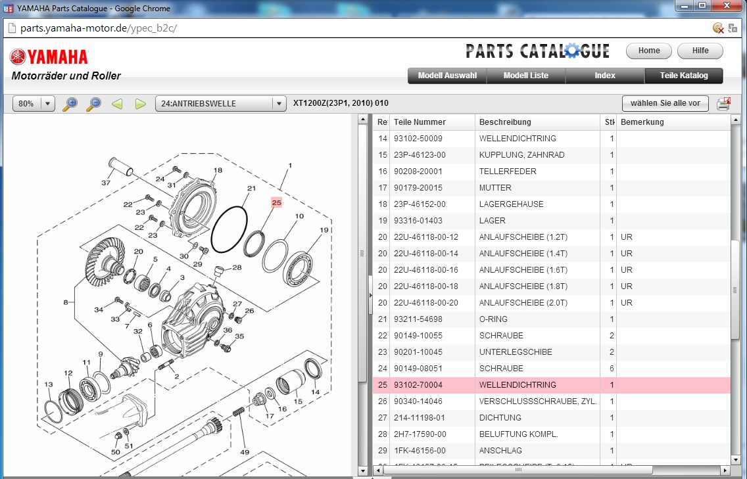Click the blocked pop-up icon in address bar

718,28
